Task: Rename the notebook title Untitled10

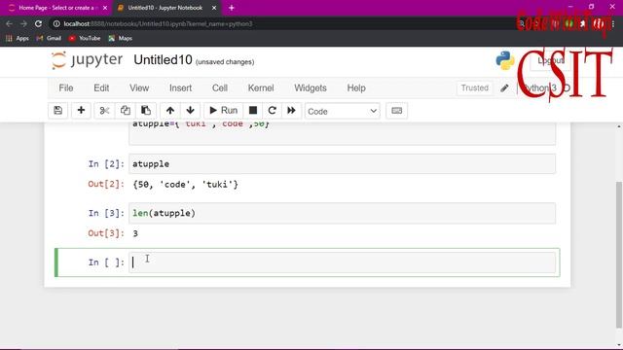Action: [163, 60]
